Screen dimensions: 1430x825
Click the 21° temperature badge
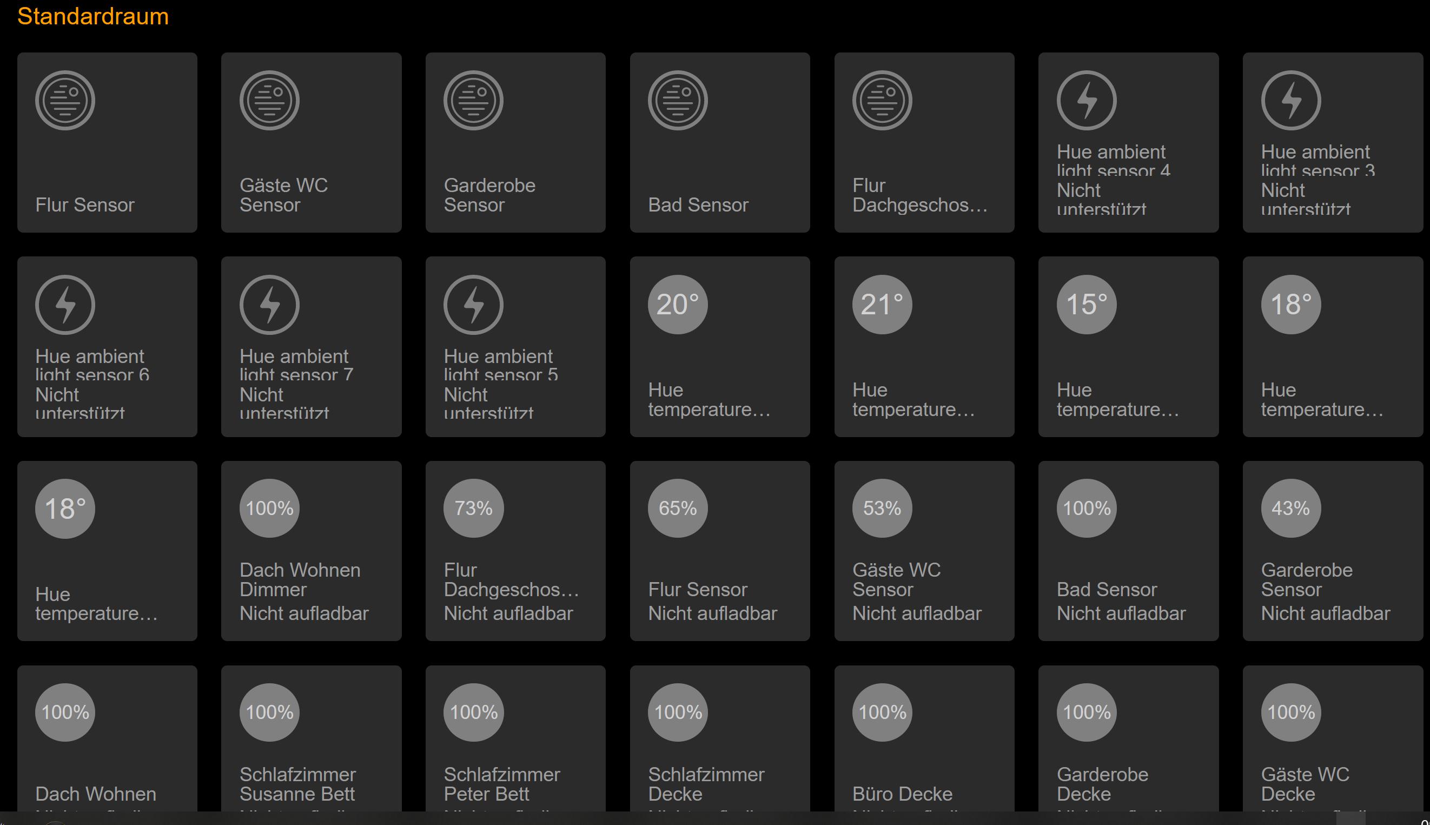pyautogui.click(x=882, y=305)
